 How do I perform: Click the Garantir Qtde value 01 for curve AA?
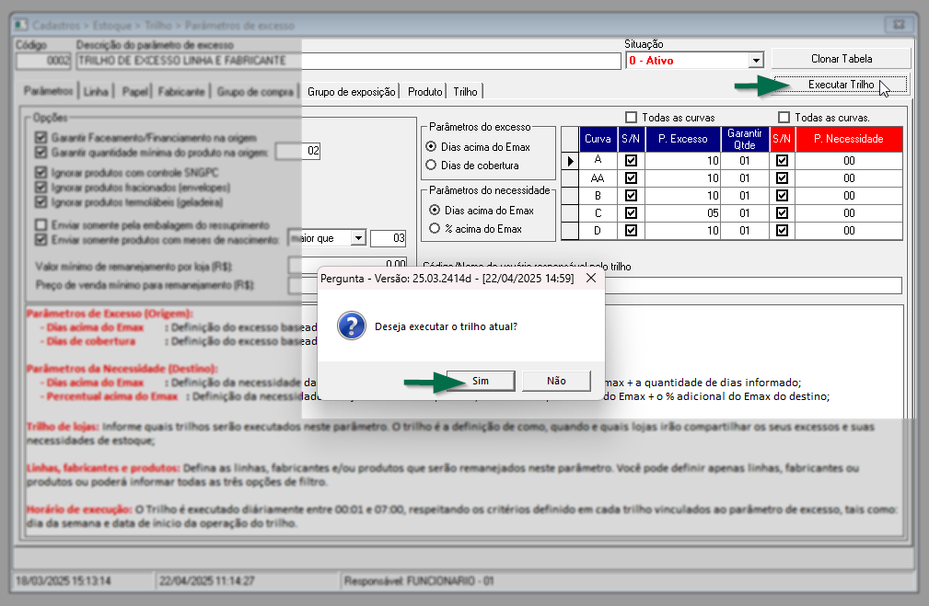(x=745, y=178)
